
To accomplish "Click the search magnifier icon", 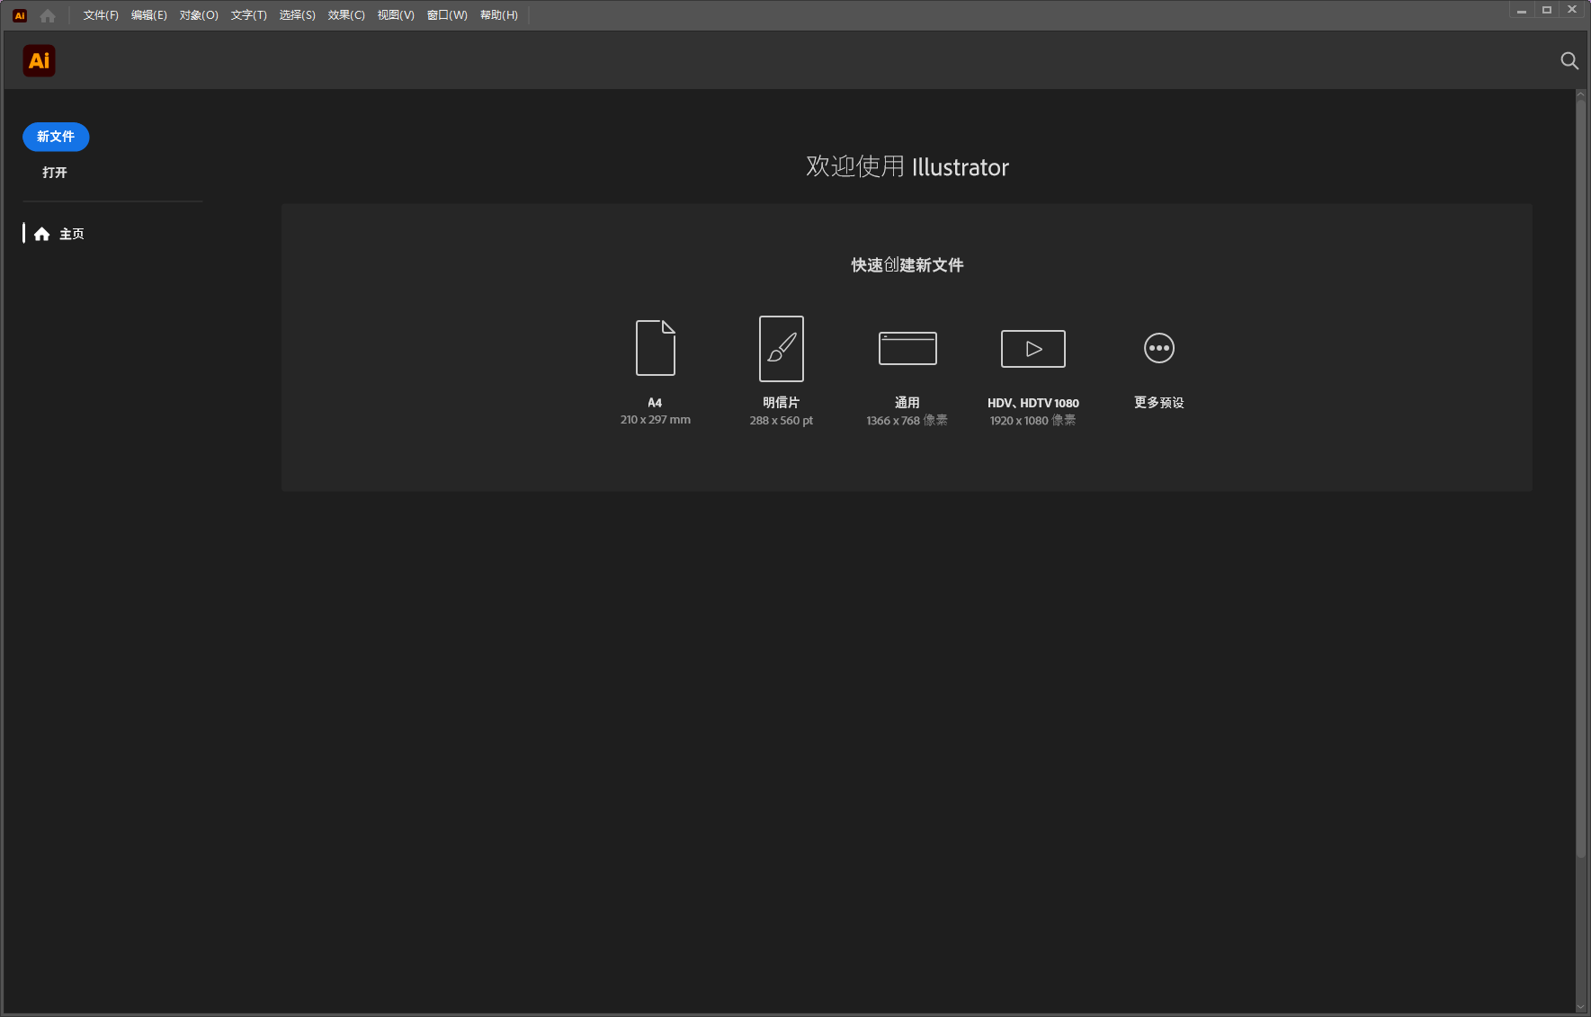I will pos(1569,60).
